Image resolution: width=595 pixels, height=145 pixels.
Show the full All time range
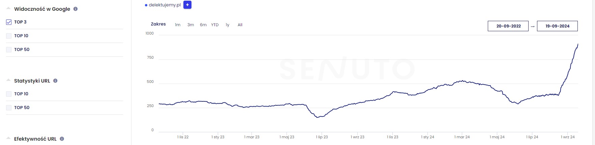pyautogui.click(x=240, y=25)
